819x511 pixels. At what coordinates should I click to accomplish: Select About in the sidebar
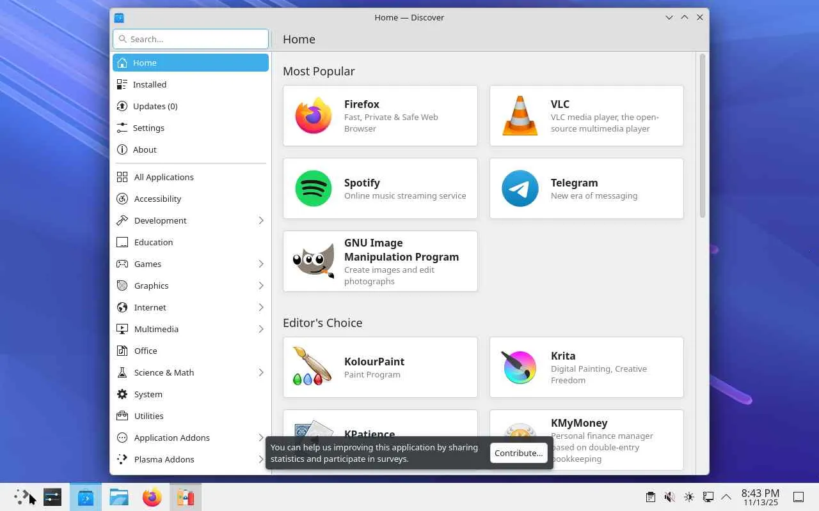click(191, 149)
